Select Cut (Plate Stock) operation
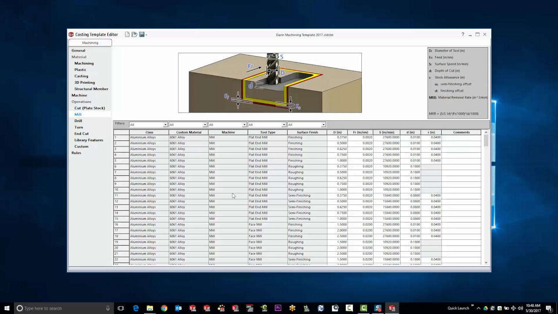The height and width of the screenshot is (314, 558). [89, 108]
